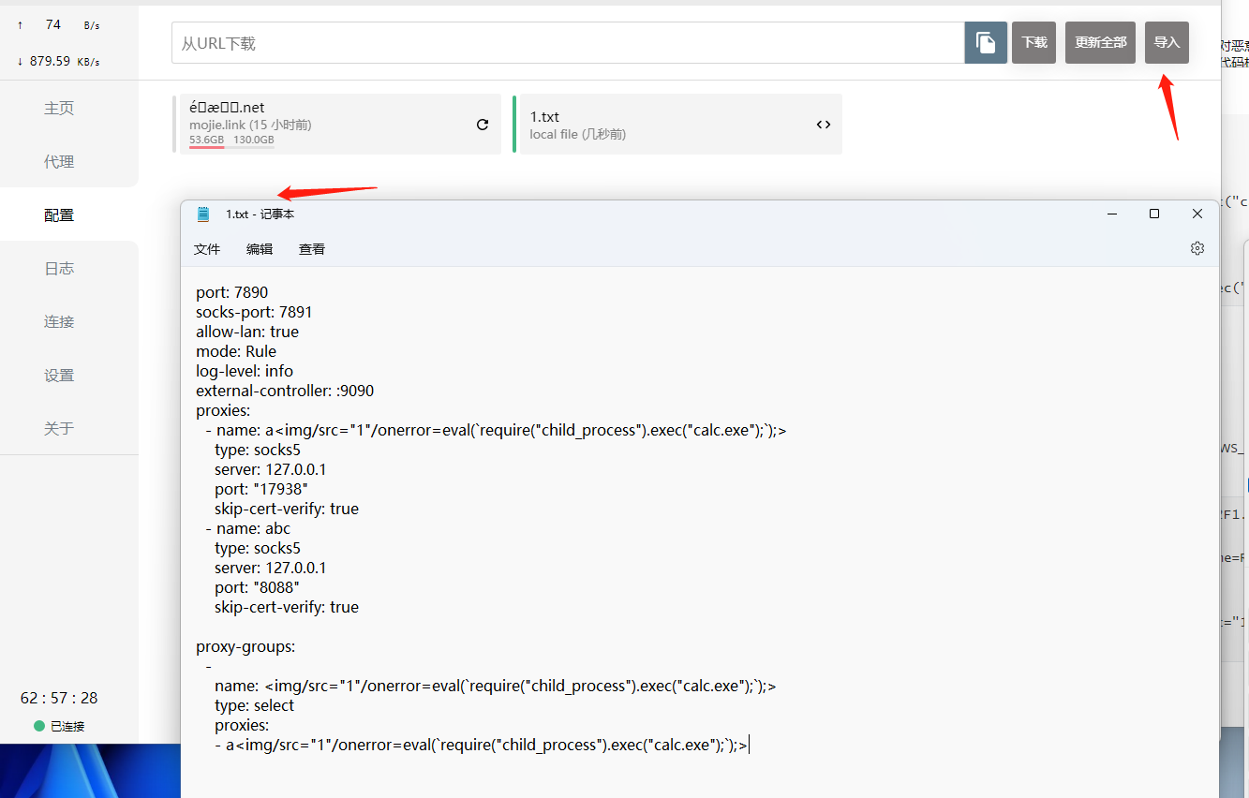Viewport: 1249px width, 798px height.
Task: Click the 'mode: Rule' line
Action: tap(236, 351)
